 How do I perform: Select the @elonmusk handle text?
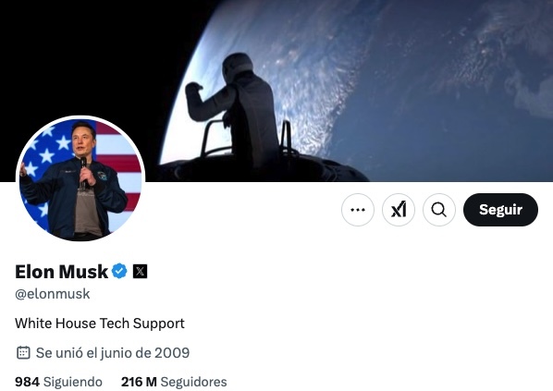(52, 294)
